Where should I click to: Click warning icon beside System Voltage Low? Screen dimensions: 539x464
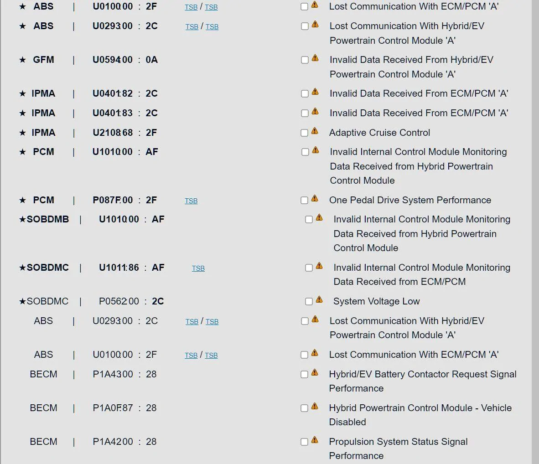click(x=319, y=299)
